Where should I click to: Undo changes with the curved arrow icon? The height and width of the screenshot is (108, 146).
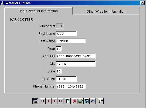pos(93,101)
